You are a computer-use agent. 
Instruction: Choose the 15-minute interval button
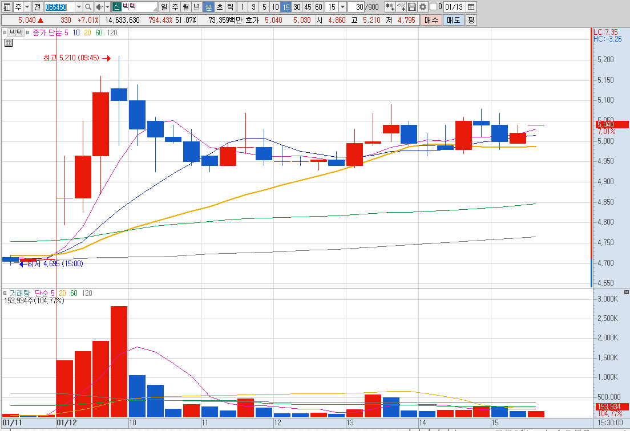tap(286, 7)
